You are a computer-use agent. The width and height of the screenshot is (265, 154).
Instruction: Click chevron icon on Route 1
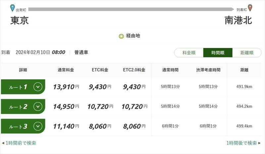tap(38, 87)
